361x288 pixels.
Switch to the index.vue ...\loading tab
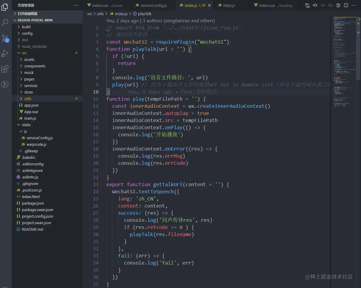[x=275, y=5]
